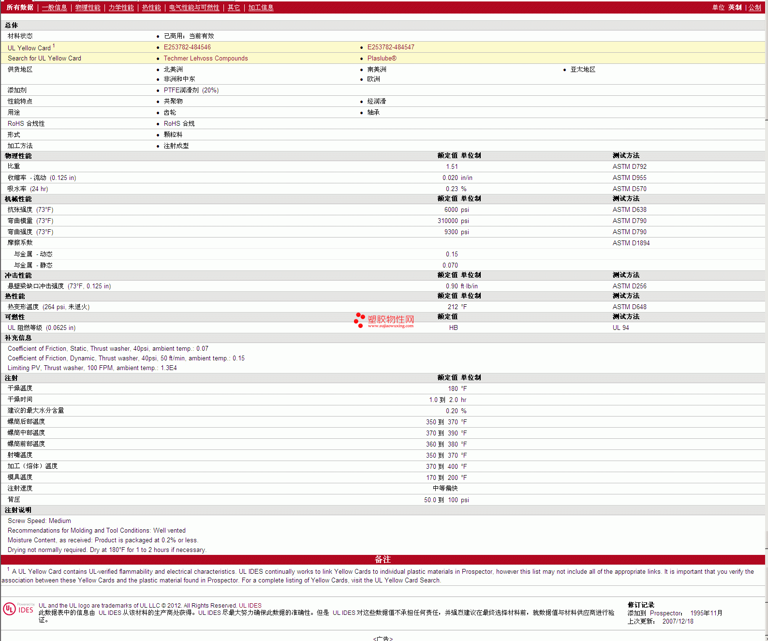The width and height of the screenshot is (768, 641).
Task: Open the 一般信息 tab
Action: pyautogui.click(x=54, y=8)
